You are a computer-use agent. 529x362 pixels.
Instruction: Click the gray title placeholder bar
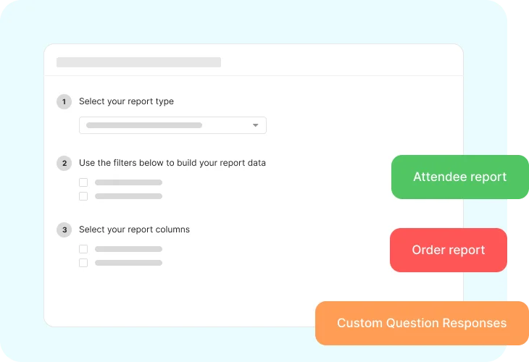[138, 62]
